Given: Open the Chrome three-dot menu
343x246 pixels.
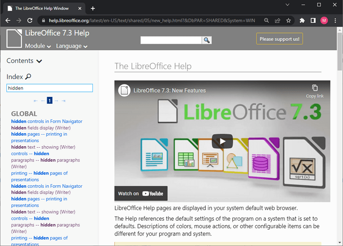Looking at the screenshot, I should coord(335,20).
